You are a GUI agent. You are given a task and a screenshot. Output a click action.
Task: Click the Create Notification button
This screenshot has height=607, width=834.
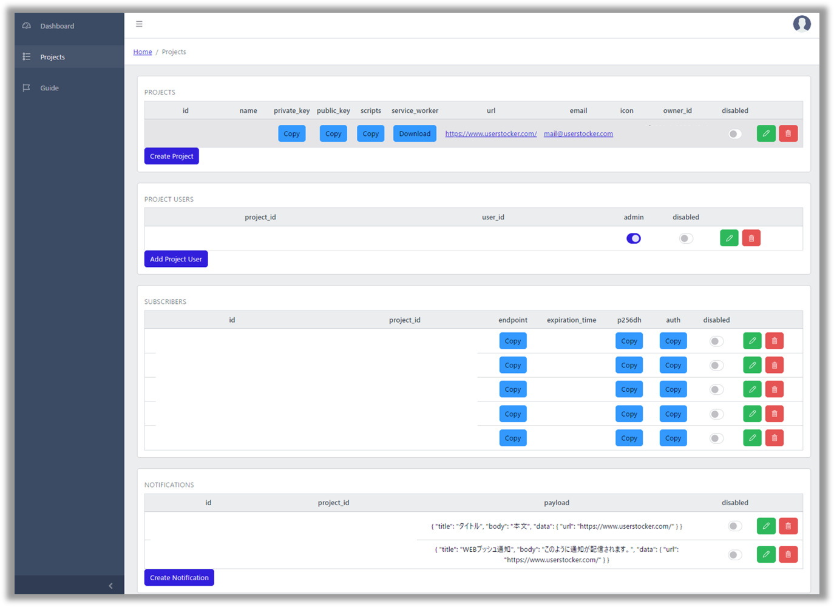[x=179, y=577]
